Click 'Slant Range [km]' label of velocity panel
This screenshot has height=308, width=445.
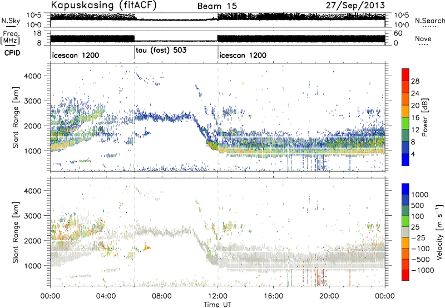click(x=16, y=232)
